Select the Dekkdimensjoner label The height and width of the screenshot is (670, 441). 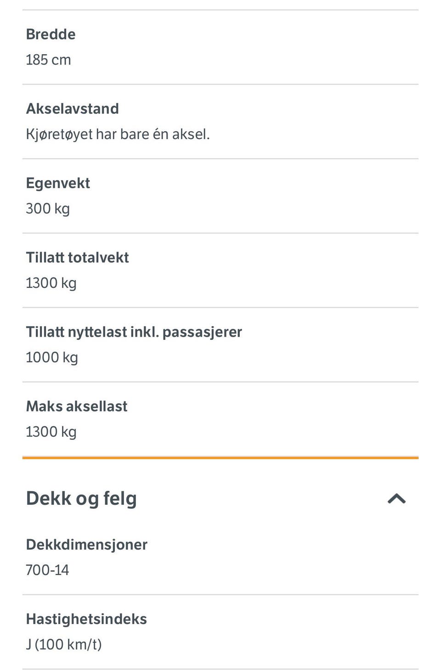click(x=87, y=545)
